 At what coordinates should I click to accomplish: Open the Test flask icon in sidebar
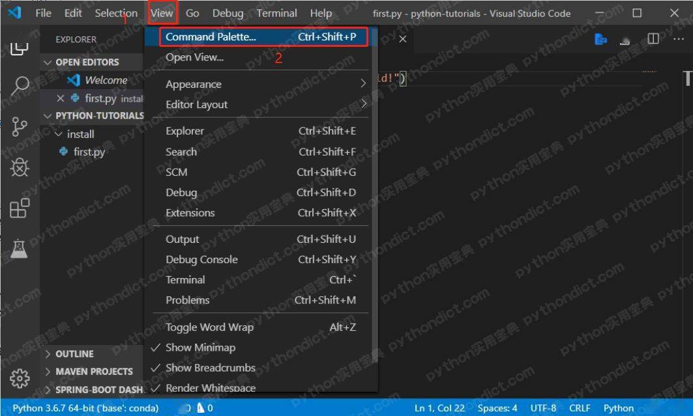(x=19, y=249)
